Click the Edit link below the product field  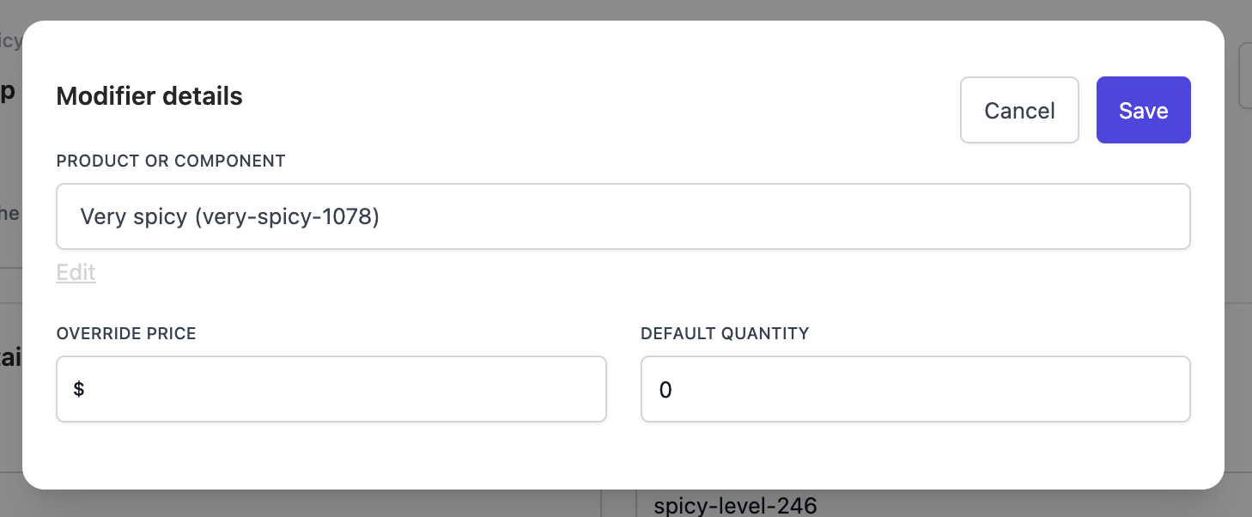click(76, 272)
